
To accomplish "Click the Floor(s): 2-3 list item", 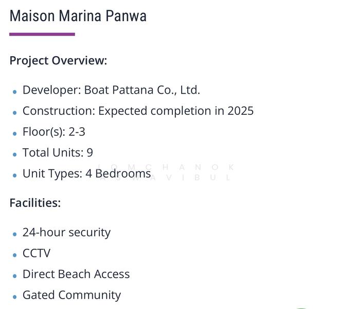I will [x=54, y=132].
